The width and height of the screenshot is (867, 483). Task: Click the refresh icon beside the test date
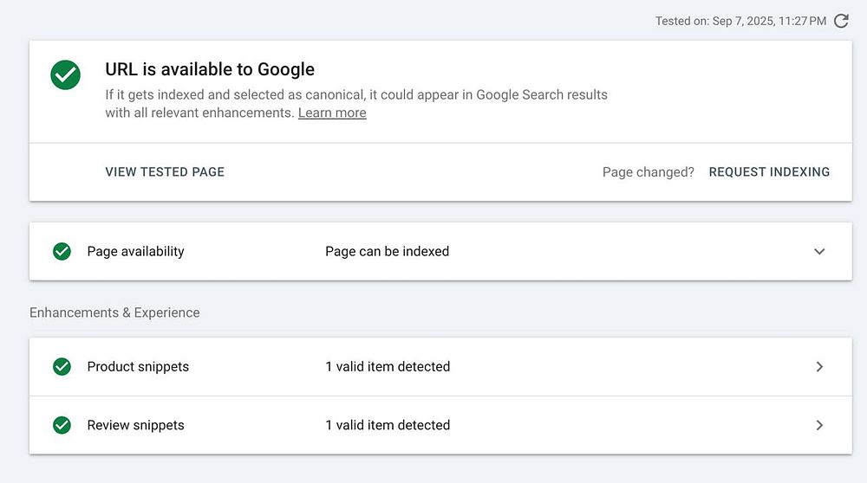[841, 21]
